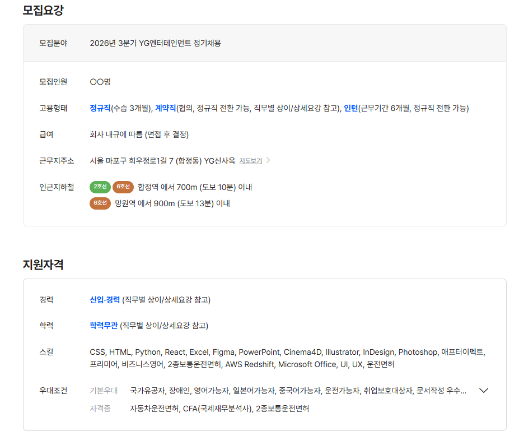Click the arrow next to 지도보기
The width and height of the screenshot is (519, 445).
point(268,160)
